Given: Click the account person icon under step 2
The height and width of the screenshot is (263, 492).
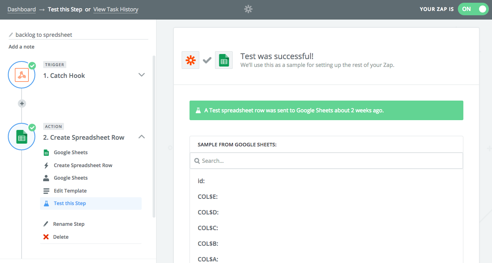Looking at the screenshot, I should click(x=47, y=178).
